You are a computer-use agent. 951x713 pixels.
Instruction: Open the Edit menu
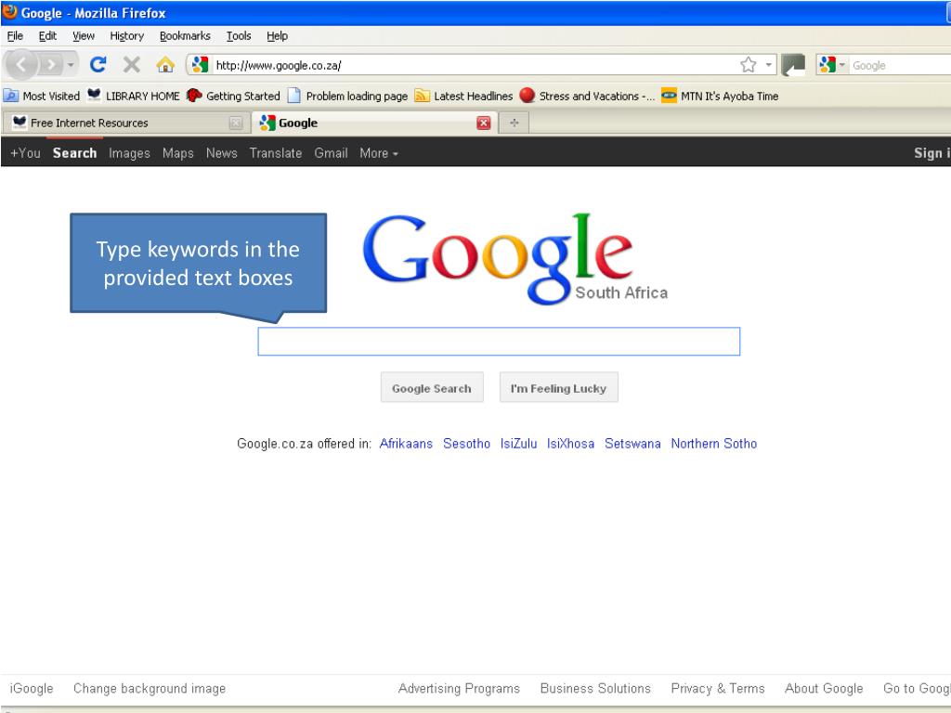click(47, 36)
